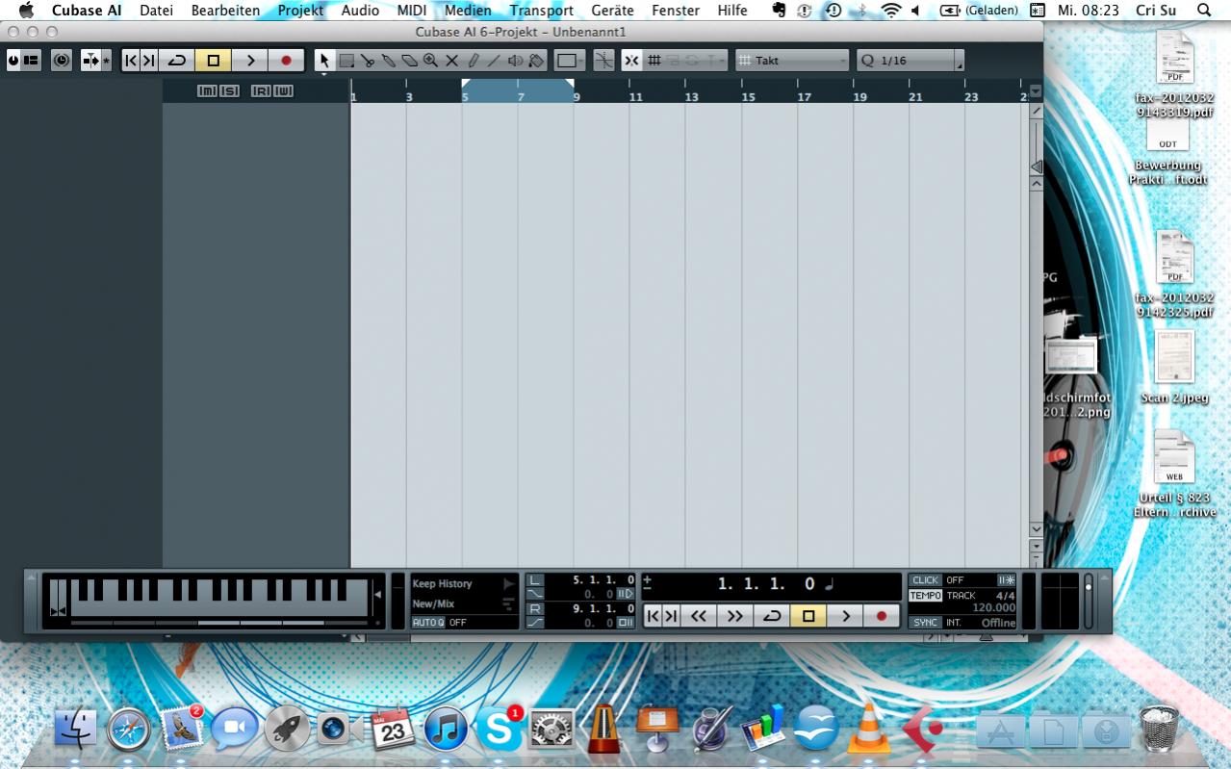Open VLC from the Dock
The height and width of the screenshot is (769, 1231).
point(868,729)
